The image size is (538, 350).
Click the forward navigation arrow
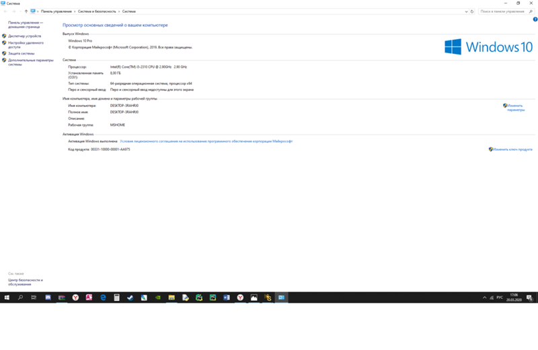13,11
